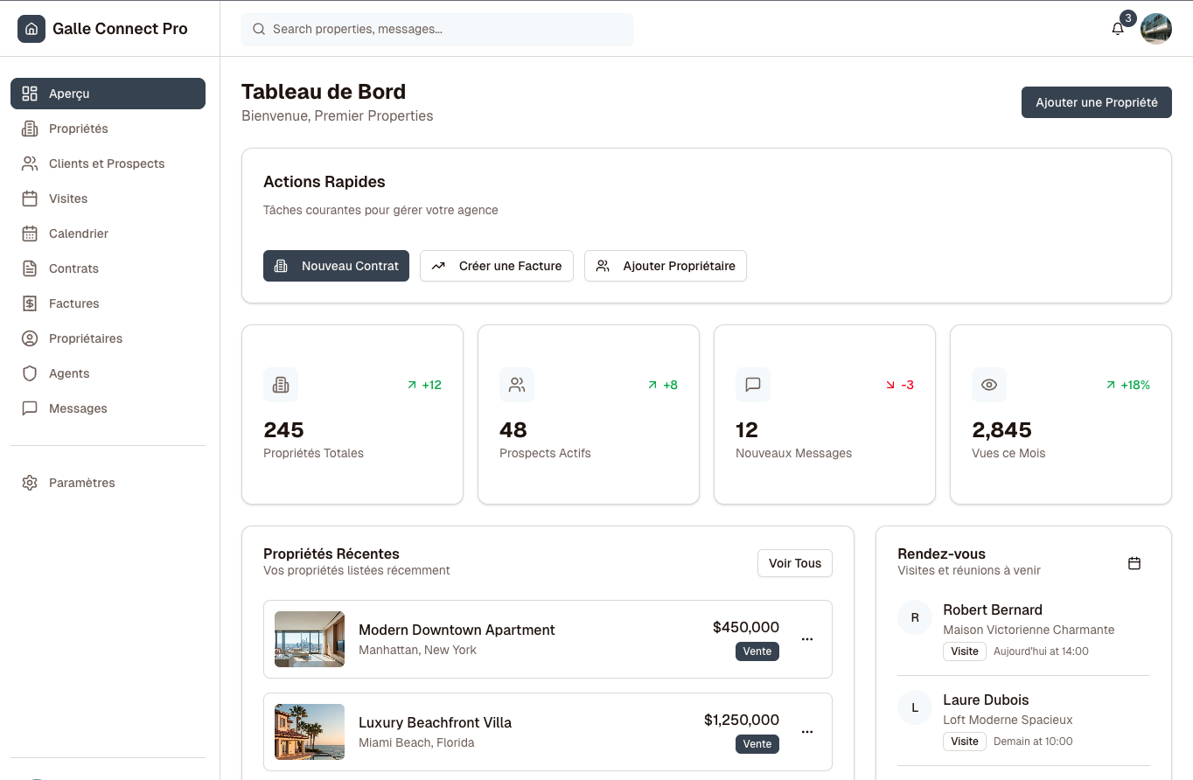The height and width of the screenshot is (780, 1193).
Task: Click the calendar icon in Rendez-vous panel
Action: click(x=1134, y=563)
